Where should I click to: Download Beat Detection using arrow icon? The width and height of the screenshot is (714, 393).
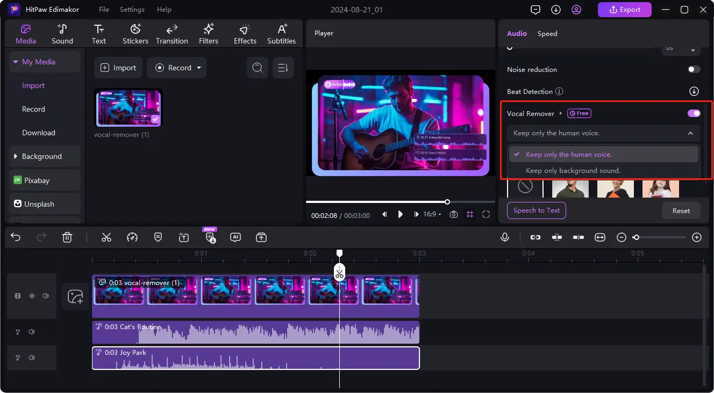pos(694,91)
